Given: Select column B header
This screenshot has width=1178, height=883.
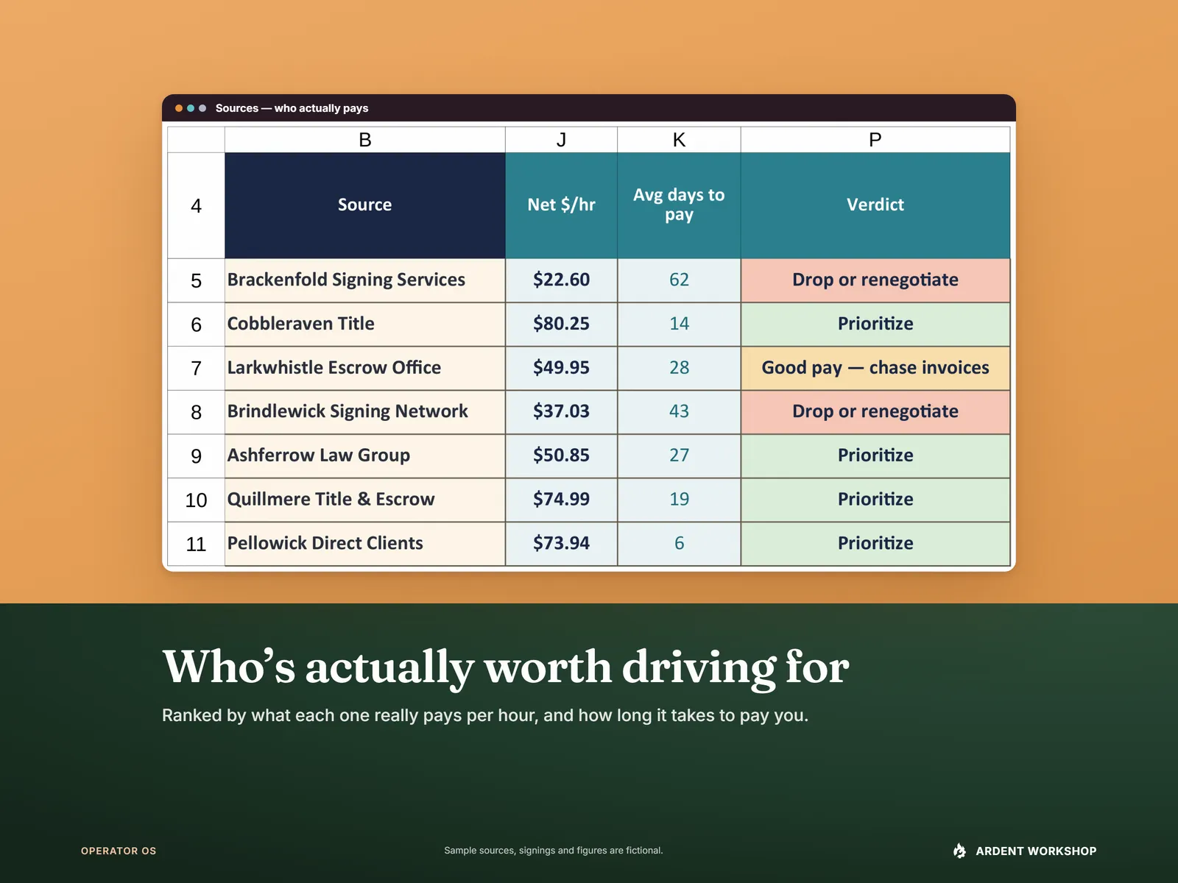Looking at the screenshot, I should coord(365,140).
